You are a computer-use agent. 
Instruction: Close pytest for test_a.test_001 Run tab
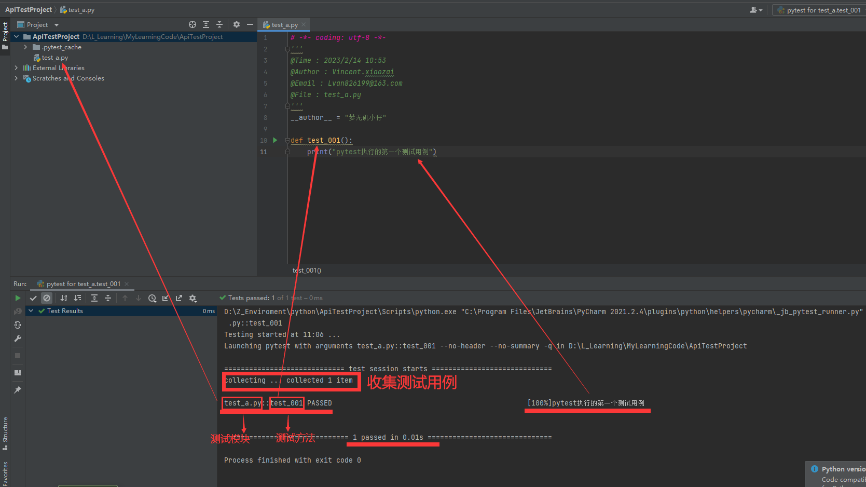(x=127, y=284)
